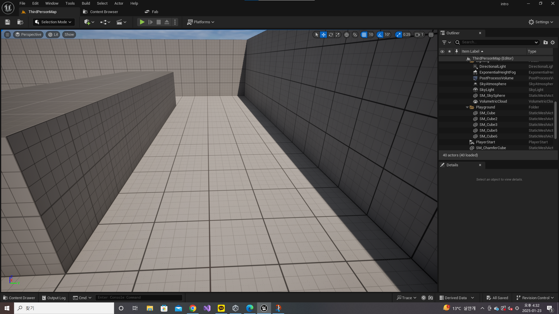Adjust the camera speed setting

coord(419,35)
